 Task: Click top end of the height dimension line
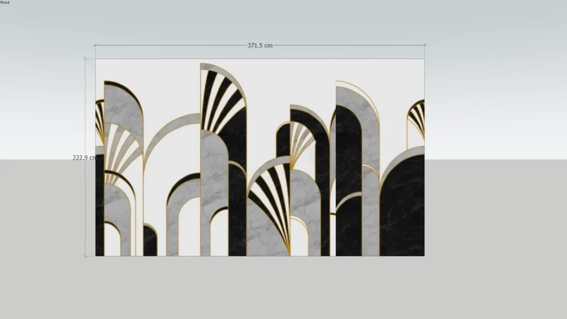(85, 59)
